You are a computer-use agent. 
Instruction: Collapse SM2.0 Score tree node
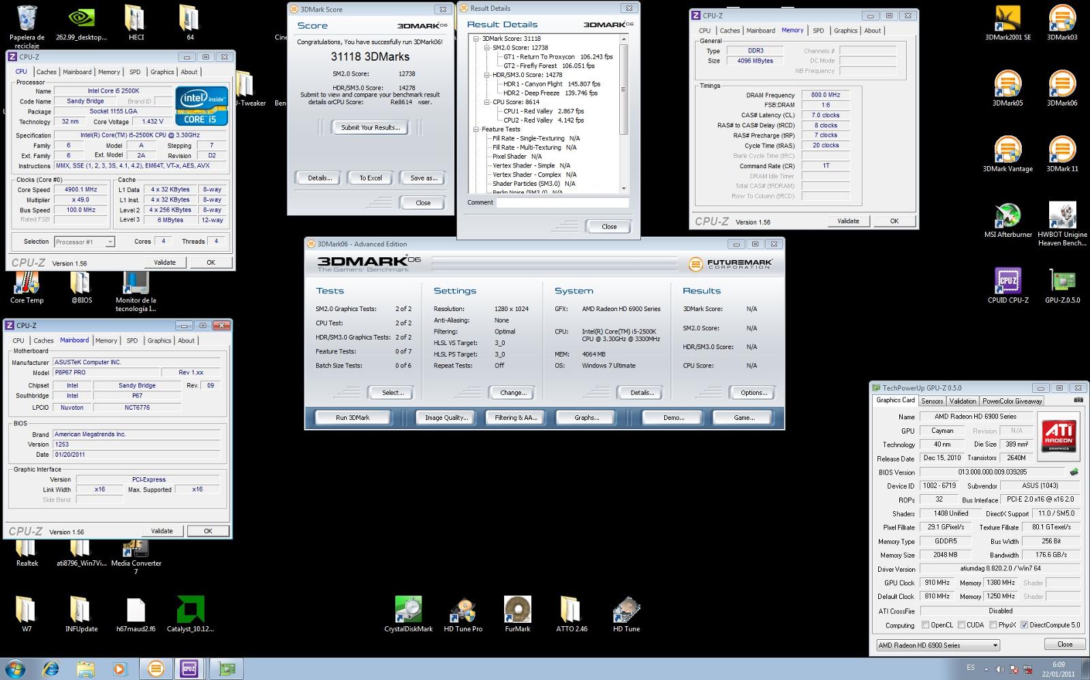click(x=487, y=48)
